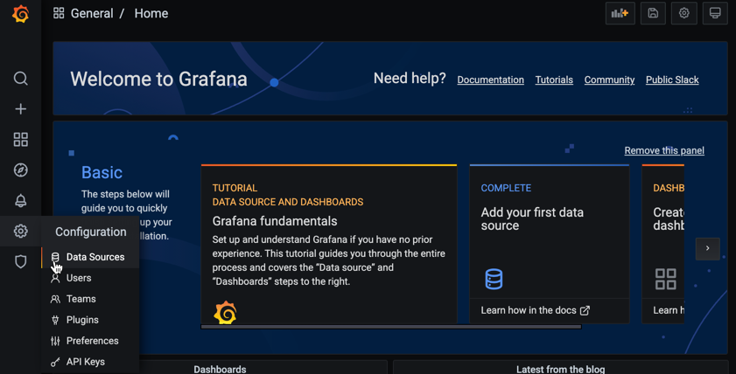Open the Add your first data source card
736x374 pixels.
[x=550, y=244]
